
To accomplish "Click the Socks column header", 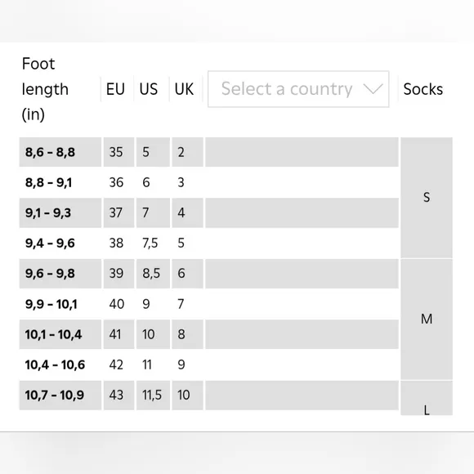I will (x=423, y=89).
